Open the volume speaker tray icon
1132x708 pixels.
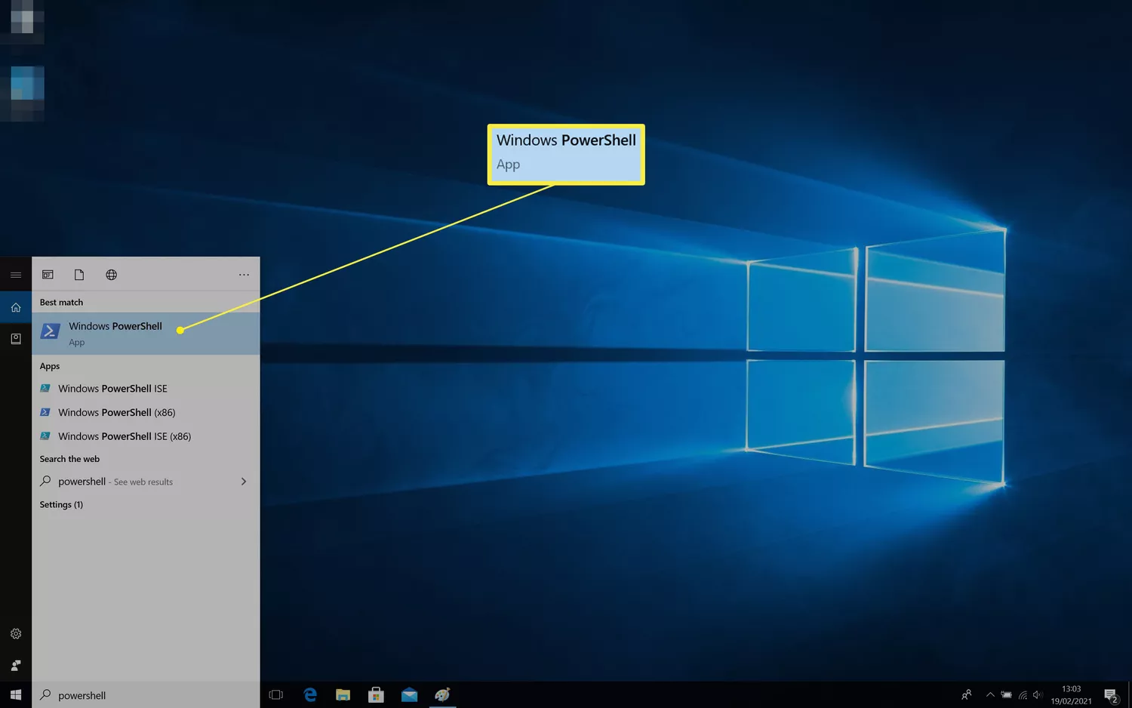1038,695
